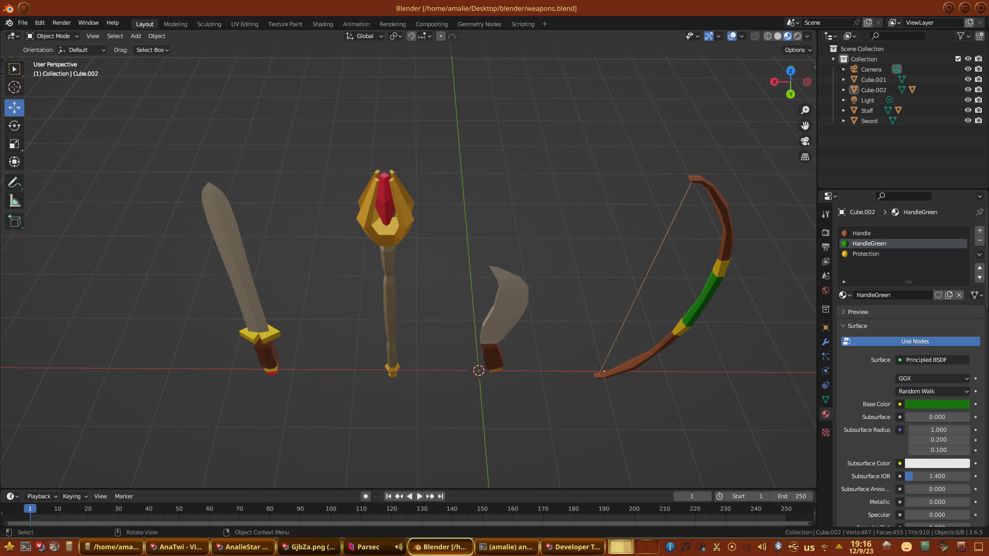Expand the Preview panel

pyautogui.click(x=858, y=312)
